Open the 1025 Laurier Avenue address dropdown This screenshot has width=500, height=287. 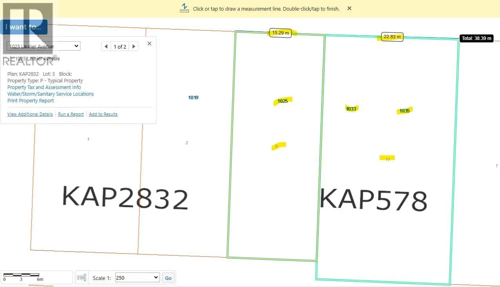pyautogui.click(x=44, y=46)
